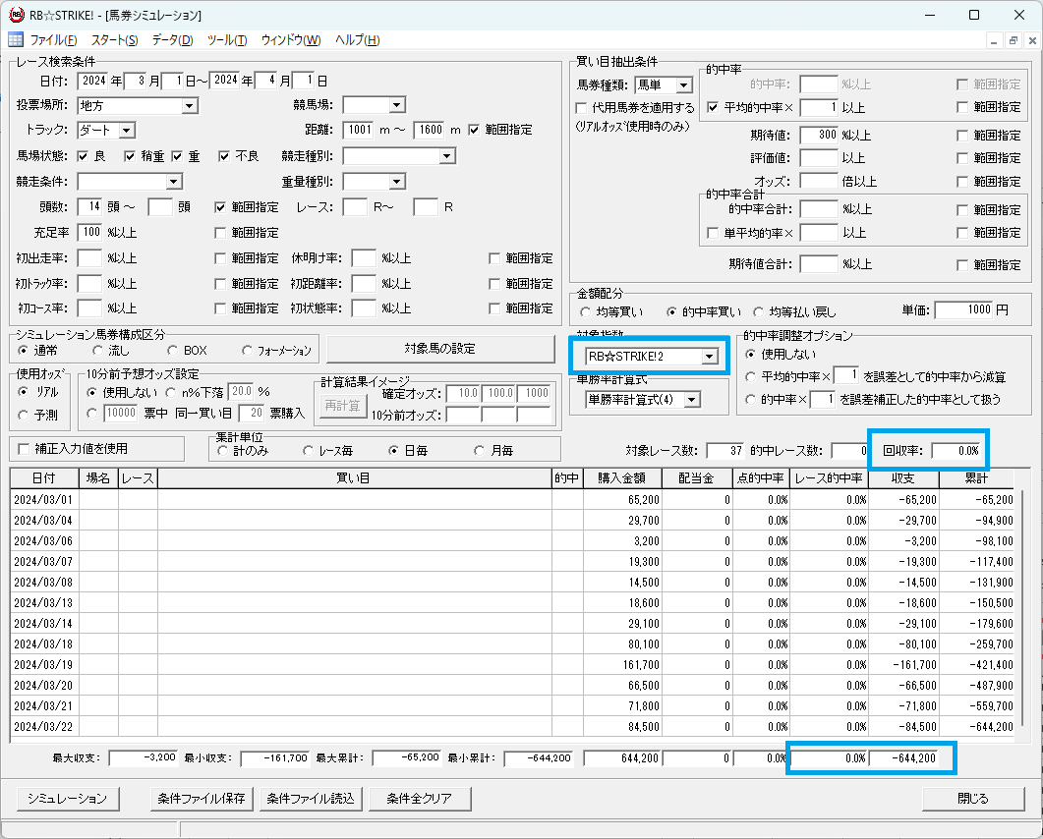The height and width of the screenshot is (839, 1043).
Task: Switch aggregation unit to 月毎
Action: 480,451
